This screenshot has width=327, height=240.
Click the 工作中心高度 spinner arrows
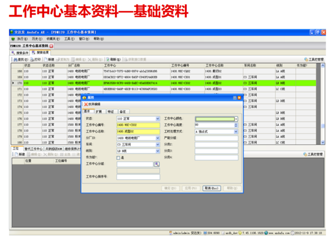236,125
